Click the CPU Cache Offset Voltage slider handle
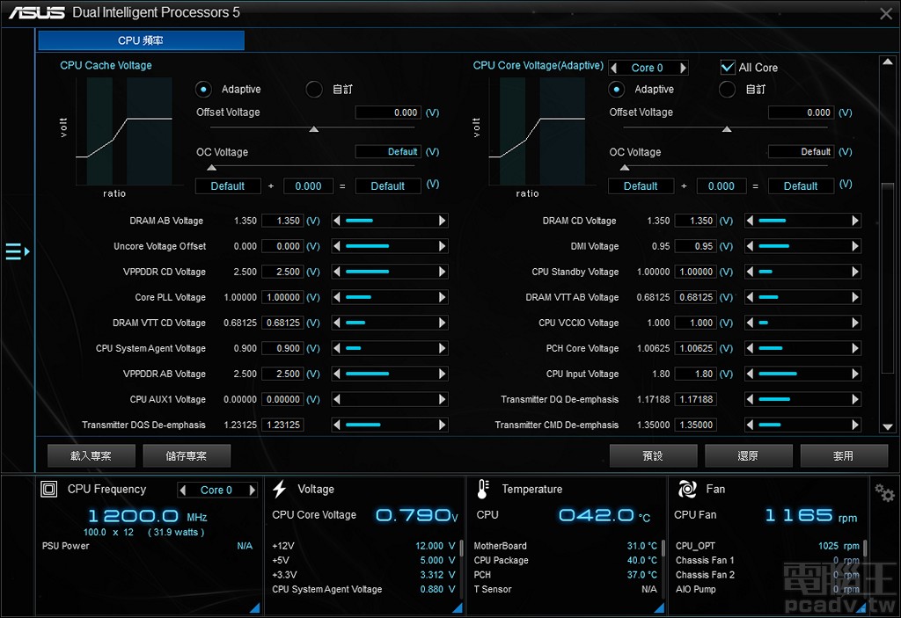The image size is (901, 618). (313, 129)
